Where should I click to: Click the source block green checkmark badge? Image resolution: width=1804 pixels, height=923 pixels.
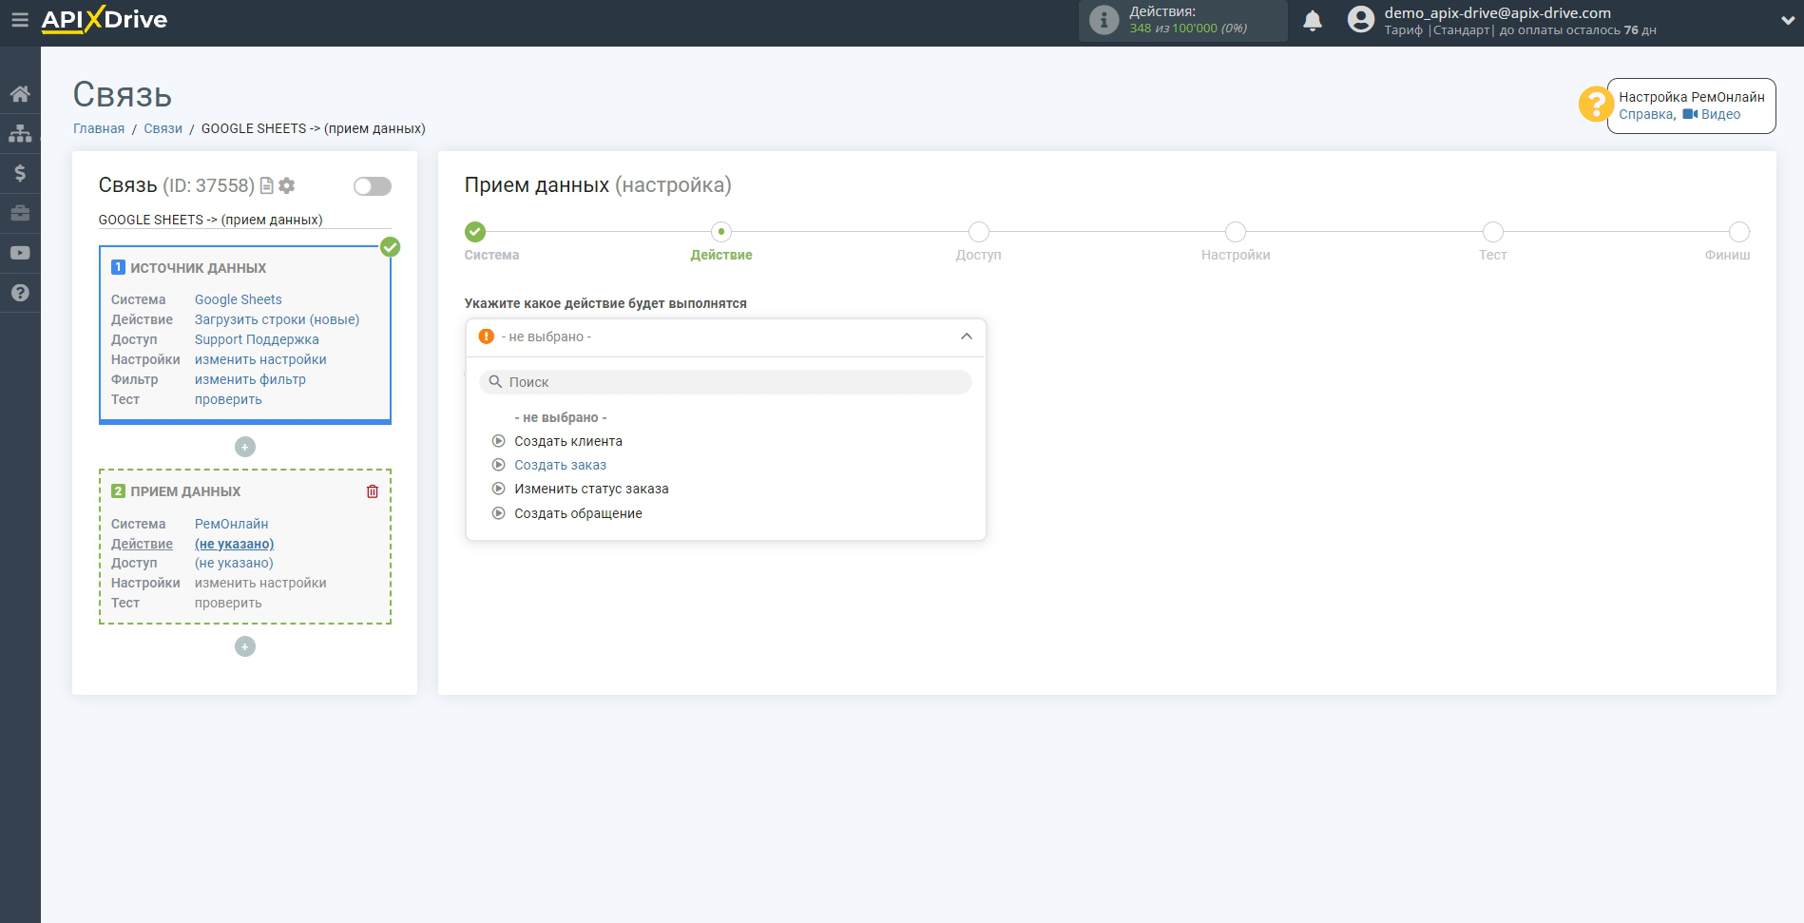coord(391,247)
